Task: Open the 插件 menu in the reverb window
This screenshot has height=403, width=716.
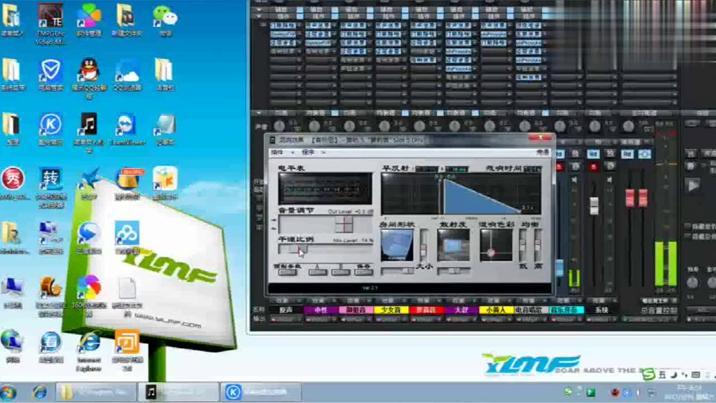Action: (x=277, y=152)
